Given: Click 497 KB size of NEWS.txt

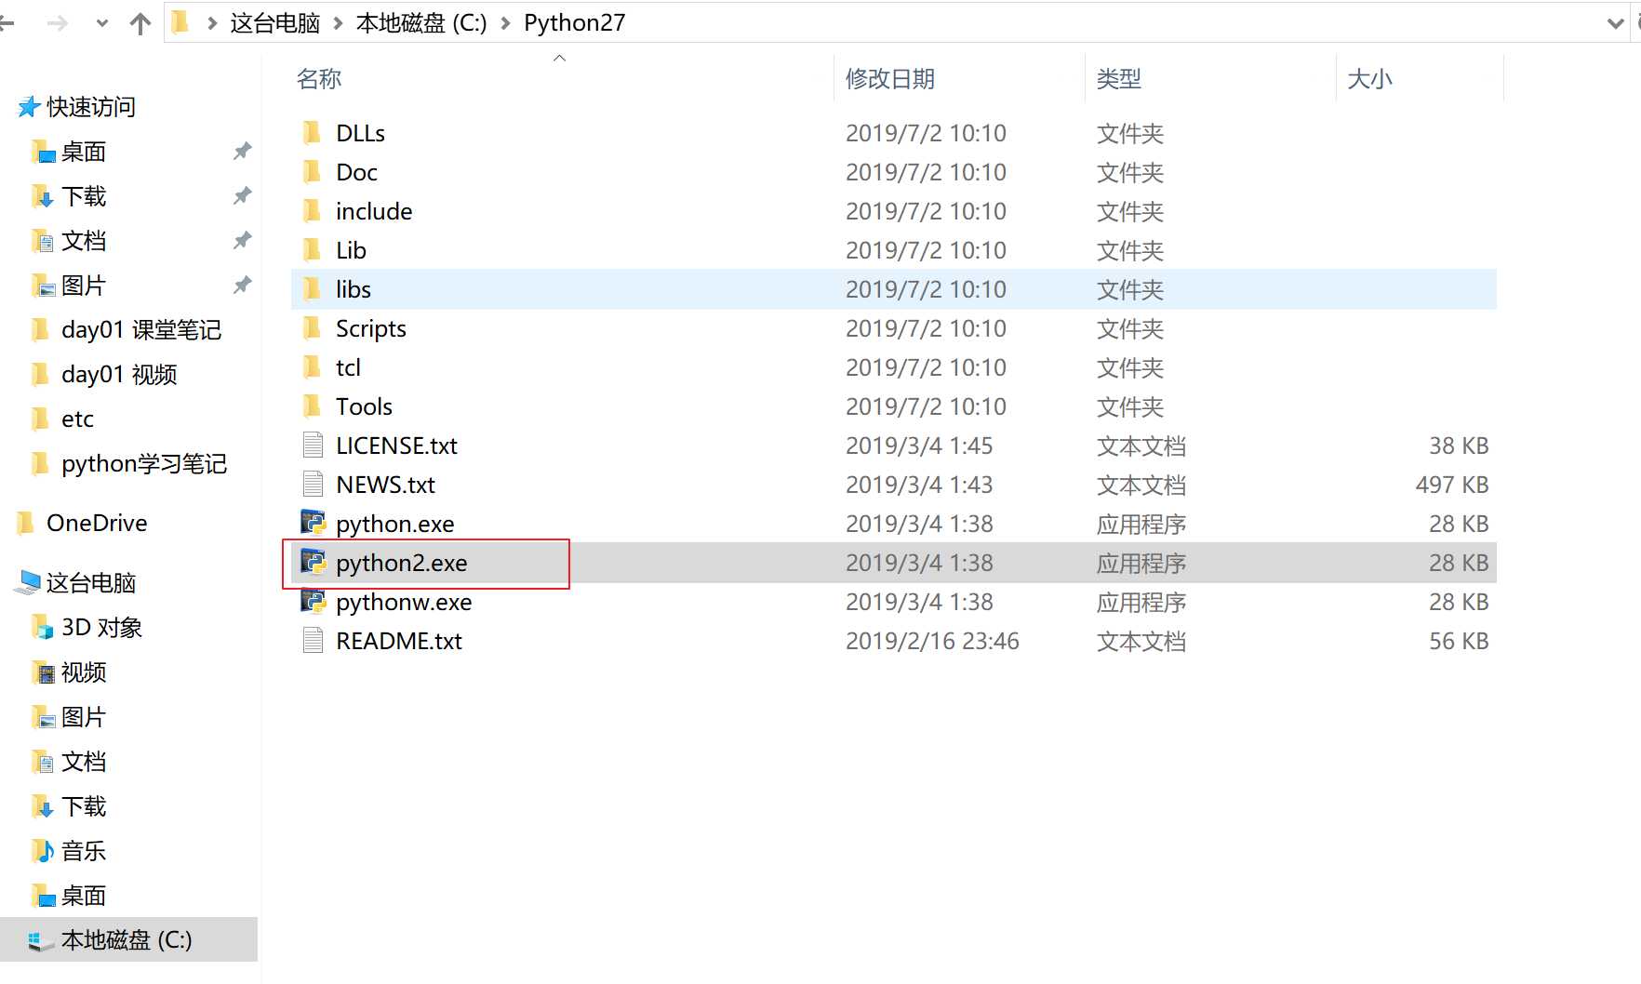Looking at the screenshot, I should [1452, 485].
